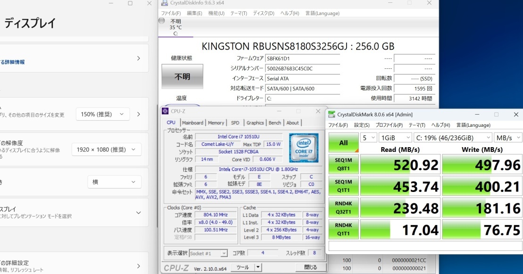The width and height of the screenshot is (523, 274).
Task: Click the 使用時間 value 3142 時間
Action: [415, 99]
